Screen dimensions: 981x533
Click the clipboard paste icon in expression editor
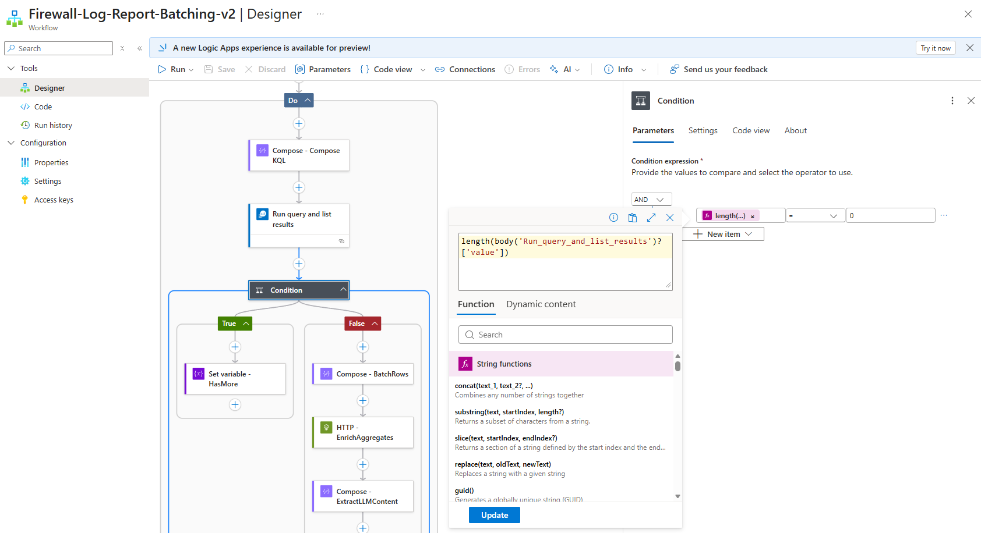point(633,218)
